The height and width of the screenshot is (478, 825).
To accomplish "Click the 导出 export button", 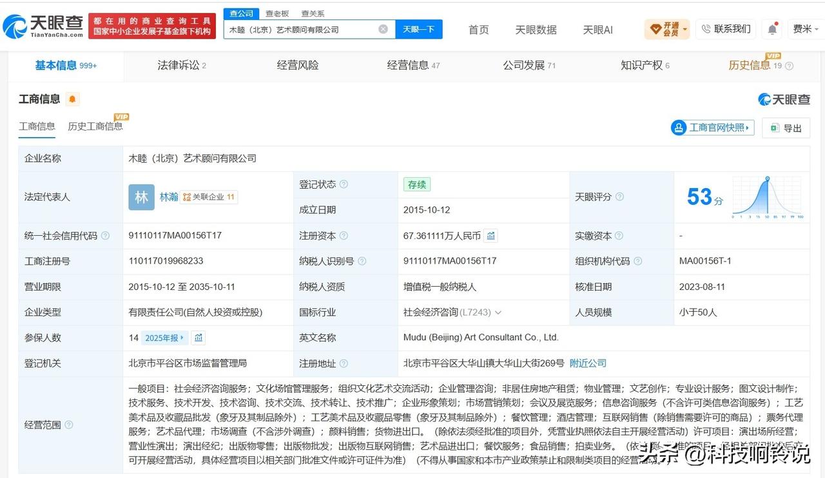I will point(786,128).
